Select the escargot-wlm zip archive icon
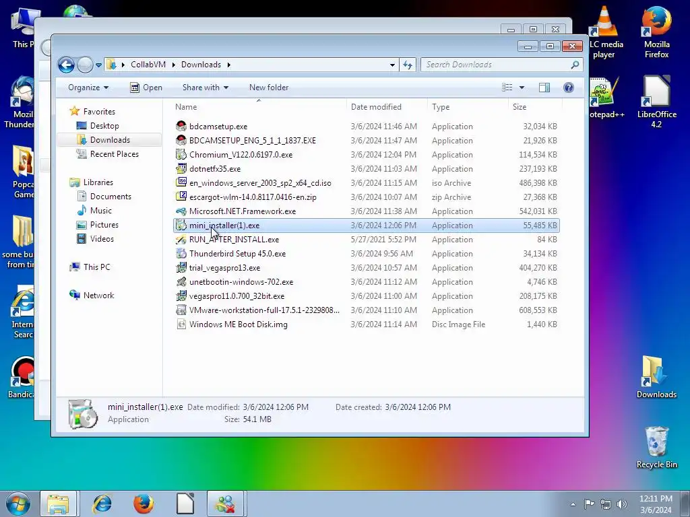The width and height of the screenshot is (690, 517). (181, 197)
